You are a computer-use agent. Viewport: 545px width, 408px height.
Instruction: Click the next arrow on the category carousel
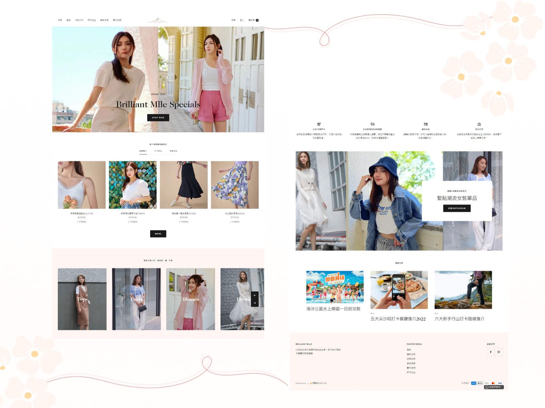click(254, 303)
